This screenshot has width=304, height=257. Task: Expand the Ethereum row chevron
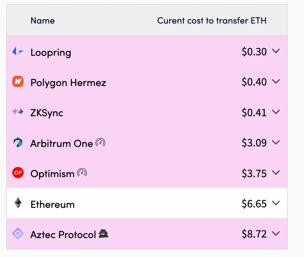[x=276, y=203]
